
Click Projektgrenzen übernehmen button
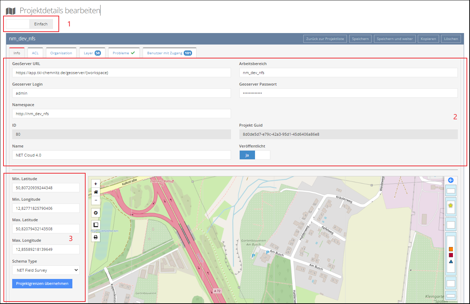pos(42,283)
